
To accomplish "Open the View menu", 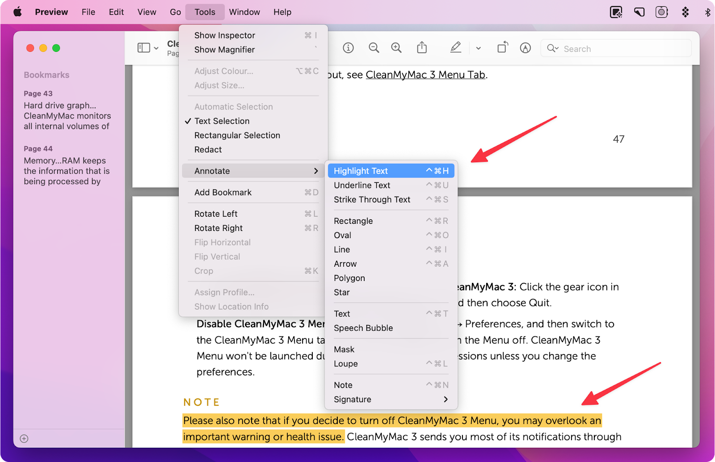I will click(x=147, y=12).
